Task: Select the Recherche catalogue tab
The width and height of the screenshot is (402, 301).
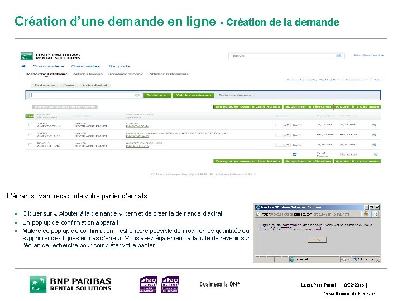Action: (46, 74)
